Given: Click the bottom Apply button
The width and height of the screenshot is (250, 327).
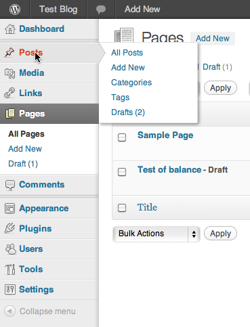Looking at the screenshot, I should coord(220,234).
